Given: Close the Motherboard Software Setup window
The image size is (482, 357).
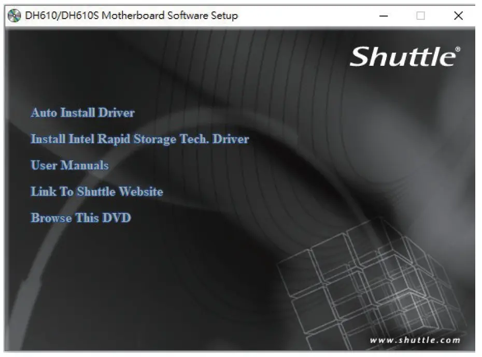Looking at the screenshot, I should (458, 16).
